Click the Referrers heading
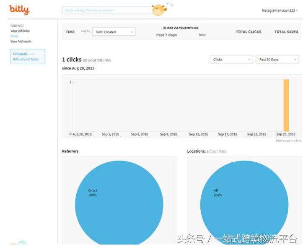Image resolution: width=303 pixels, height=247 pixels. [x=70, y=151]
